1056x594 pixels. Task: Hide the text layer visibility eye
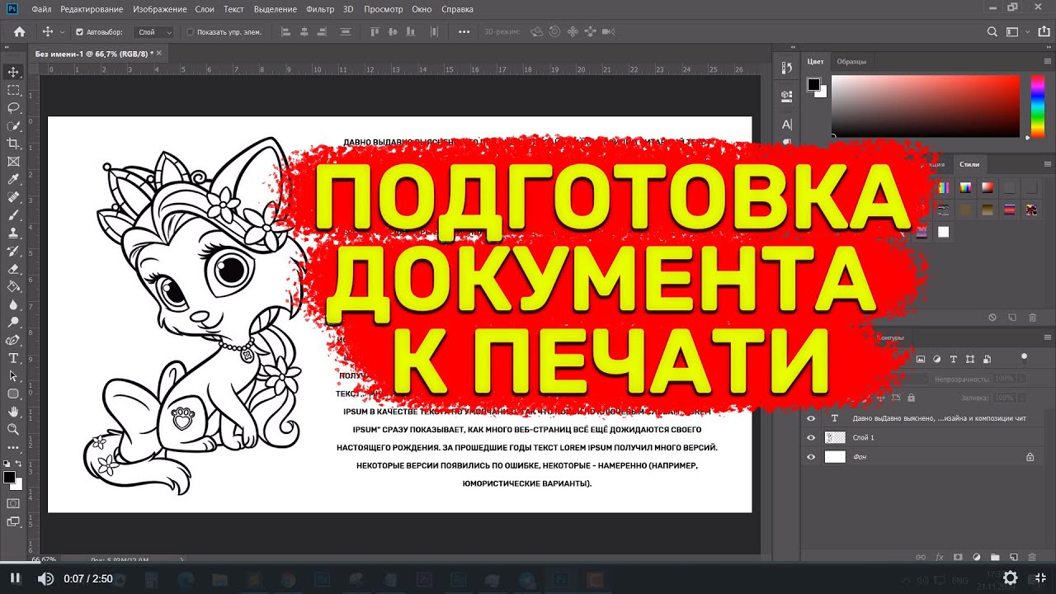pyautogui.click(x=811, y=418)
